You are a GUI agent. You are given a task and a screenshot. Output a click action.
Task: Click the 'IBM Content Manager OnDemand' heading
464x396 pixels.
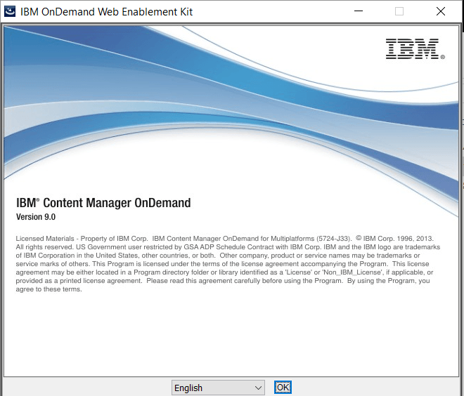coord(103,203)
